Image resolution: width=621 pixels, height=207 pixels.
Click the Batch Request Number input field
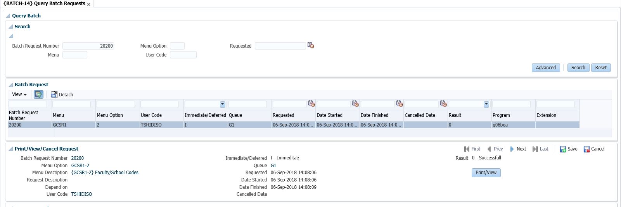(x=88, y=46)
